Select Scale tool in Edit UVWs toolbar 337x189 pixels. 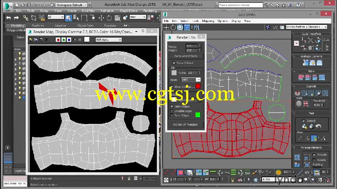pos(180,27)
